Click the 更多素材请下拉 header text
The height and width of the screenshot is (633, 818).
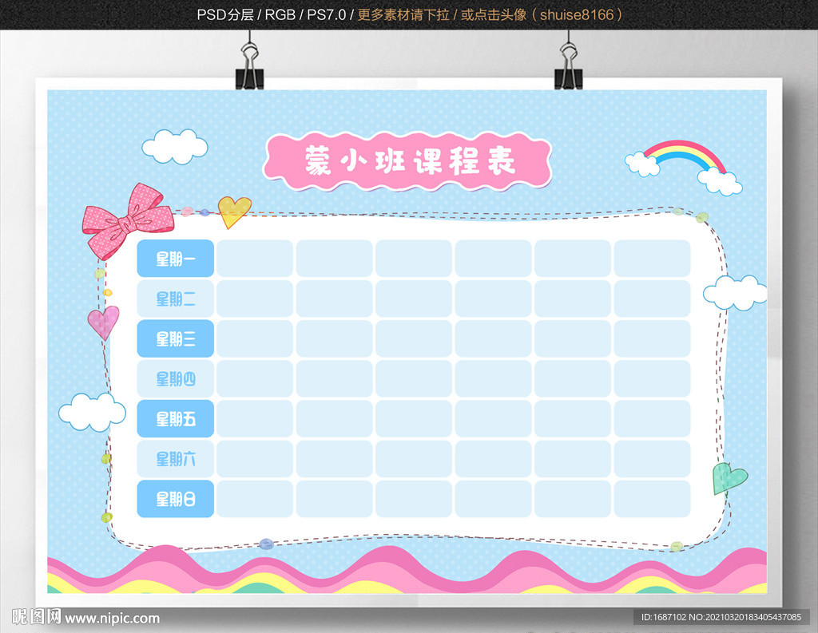tap(403, 14)
